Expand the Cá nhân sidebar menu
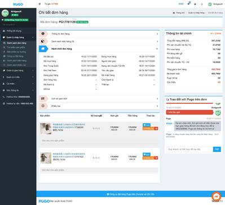225x205 pixels. (x=18, y=84)
